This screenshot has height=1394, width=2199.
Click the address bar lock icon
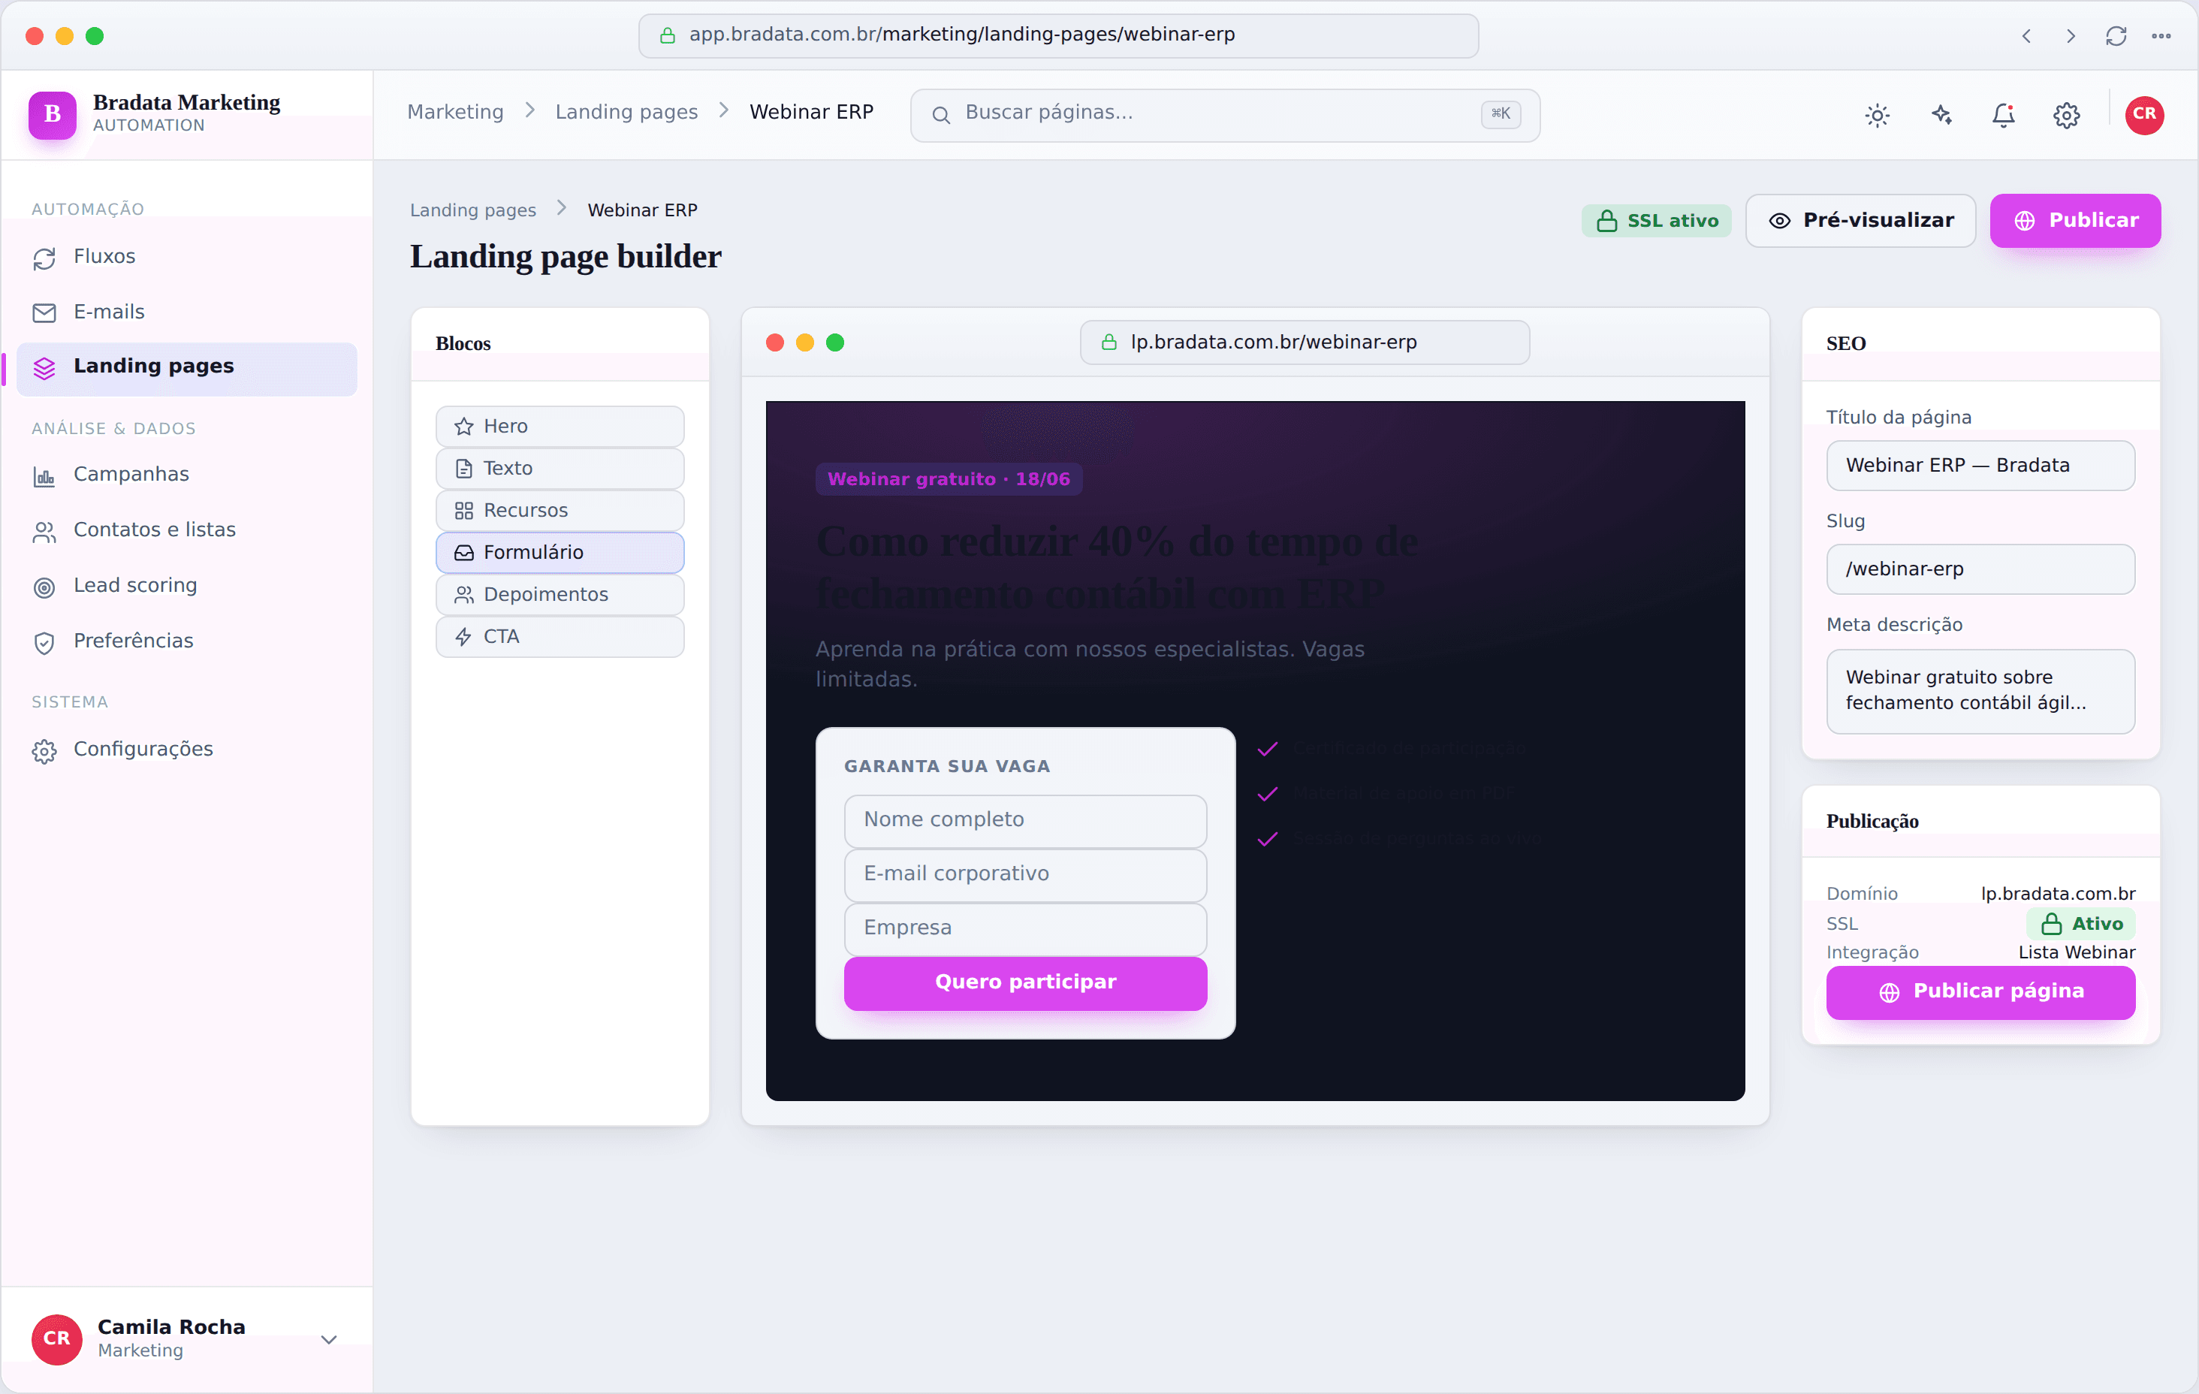pos(668,35)
